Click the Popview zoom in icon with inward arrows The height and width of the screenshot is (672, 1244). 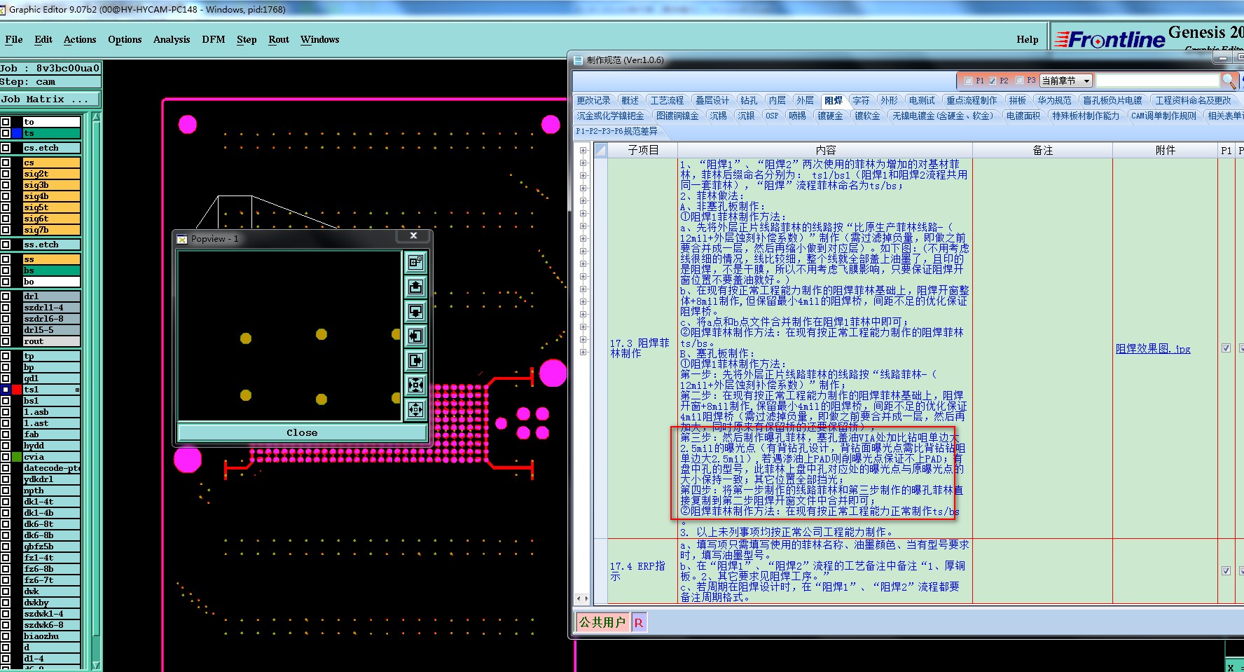click(x=415, y=385)
